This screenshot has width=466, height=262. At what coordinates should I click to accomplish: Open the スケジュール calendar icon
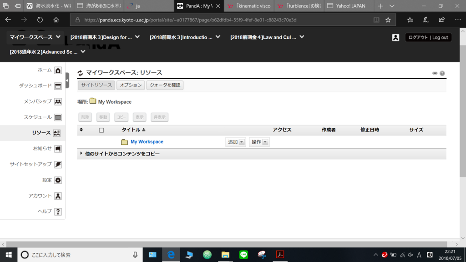pos(58,117)
